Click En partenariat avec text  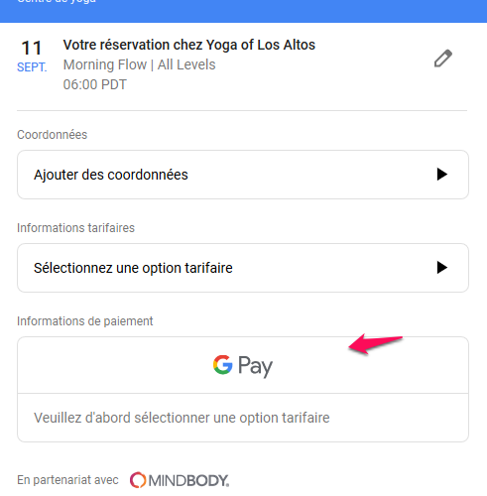[67, 480]
